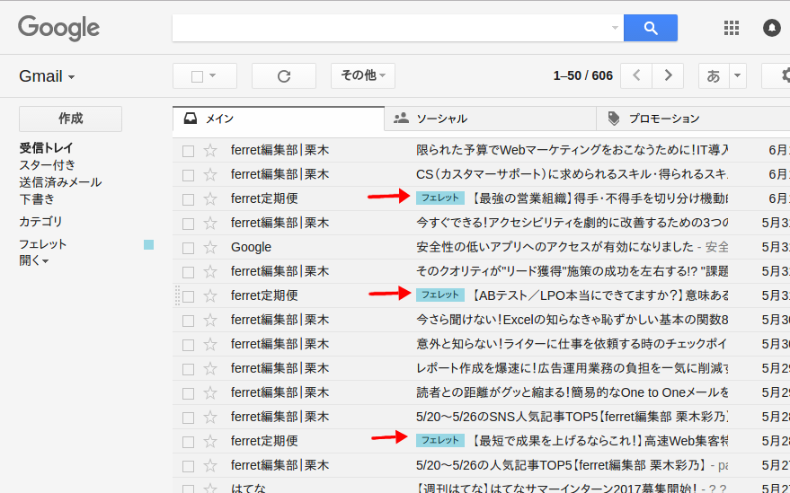
Task: Open 送信済みメール folder
Action: [60, 182]
